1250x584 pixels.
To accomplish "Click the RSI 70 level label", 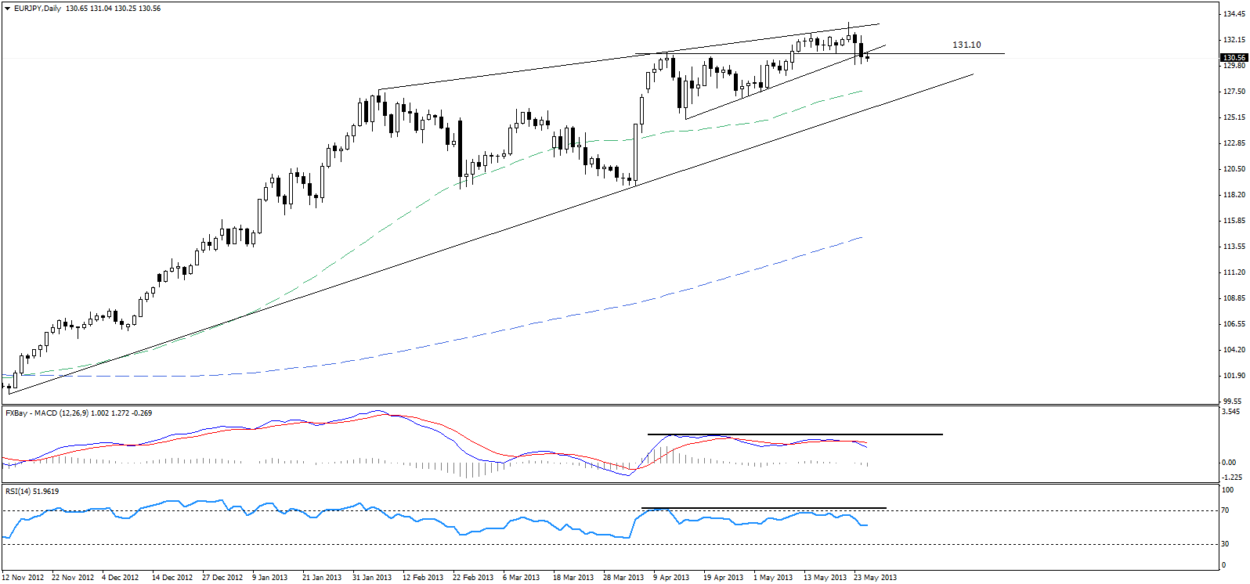I will pyautogui.click(x=1227, y=510).
